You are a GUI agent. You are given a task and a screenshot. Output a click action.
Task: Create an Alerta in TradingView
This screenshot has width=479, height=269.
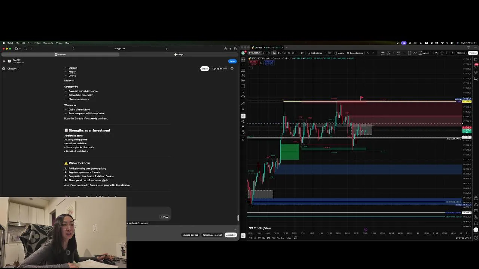[x=339, y=53]
